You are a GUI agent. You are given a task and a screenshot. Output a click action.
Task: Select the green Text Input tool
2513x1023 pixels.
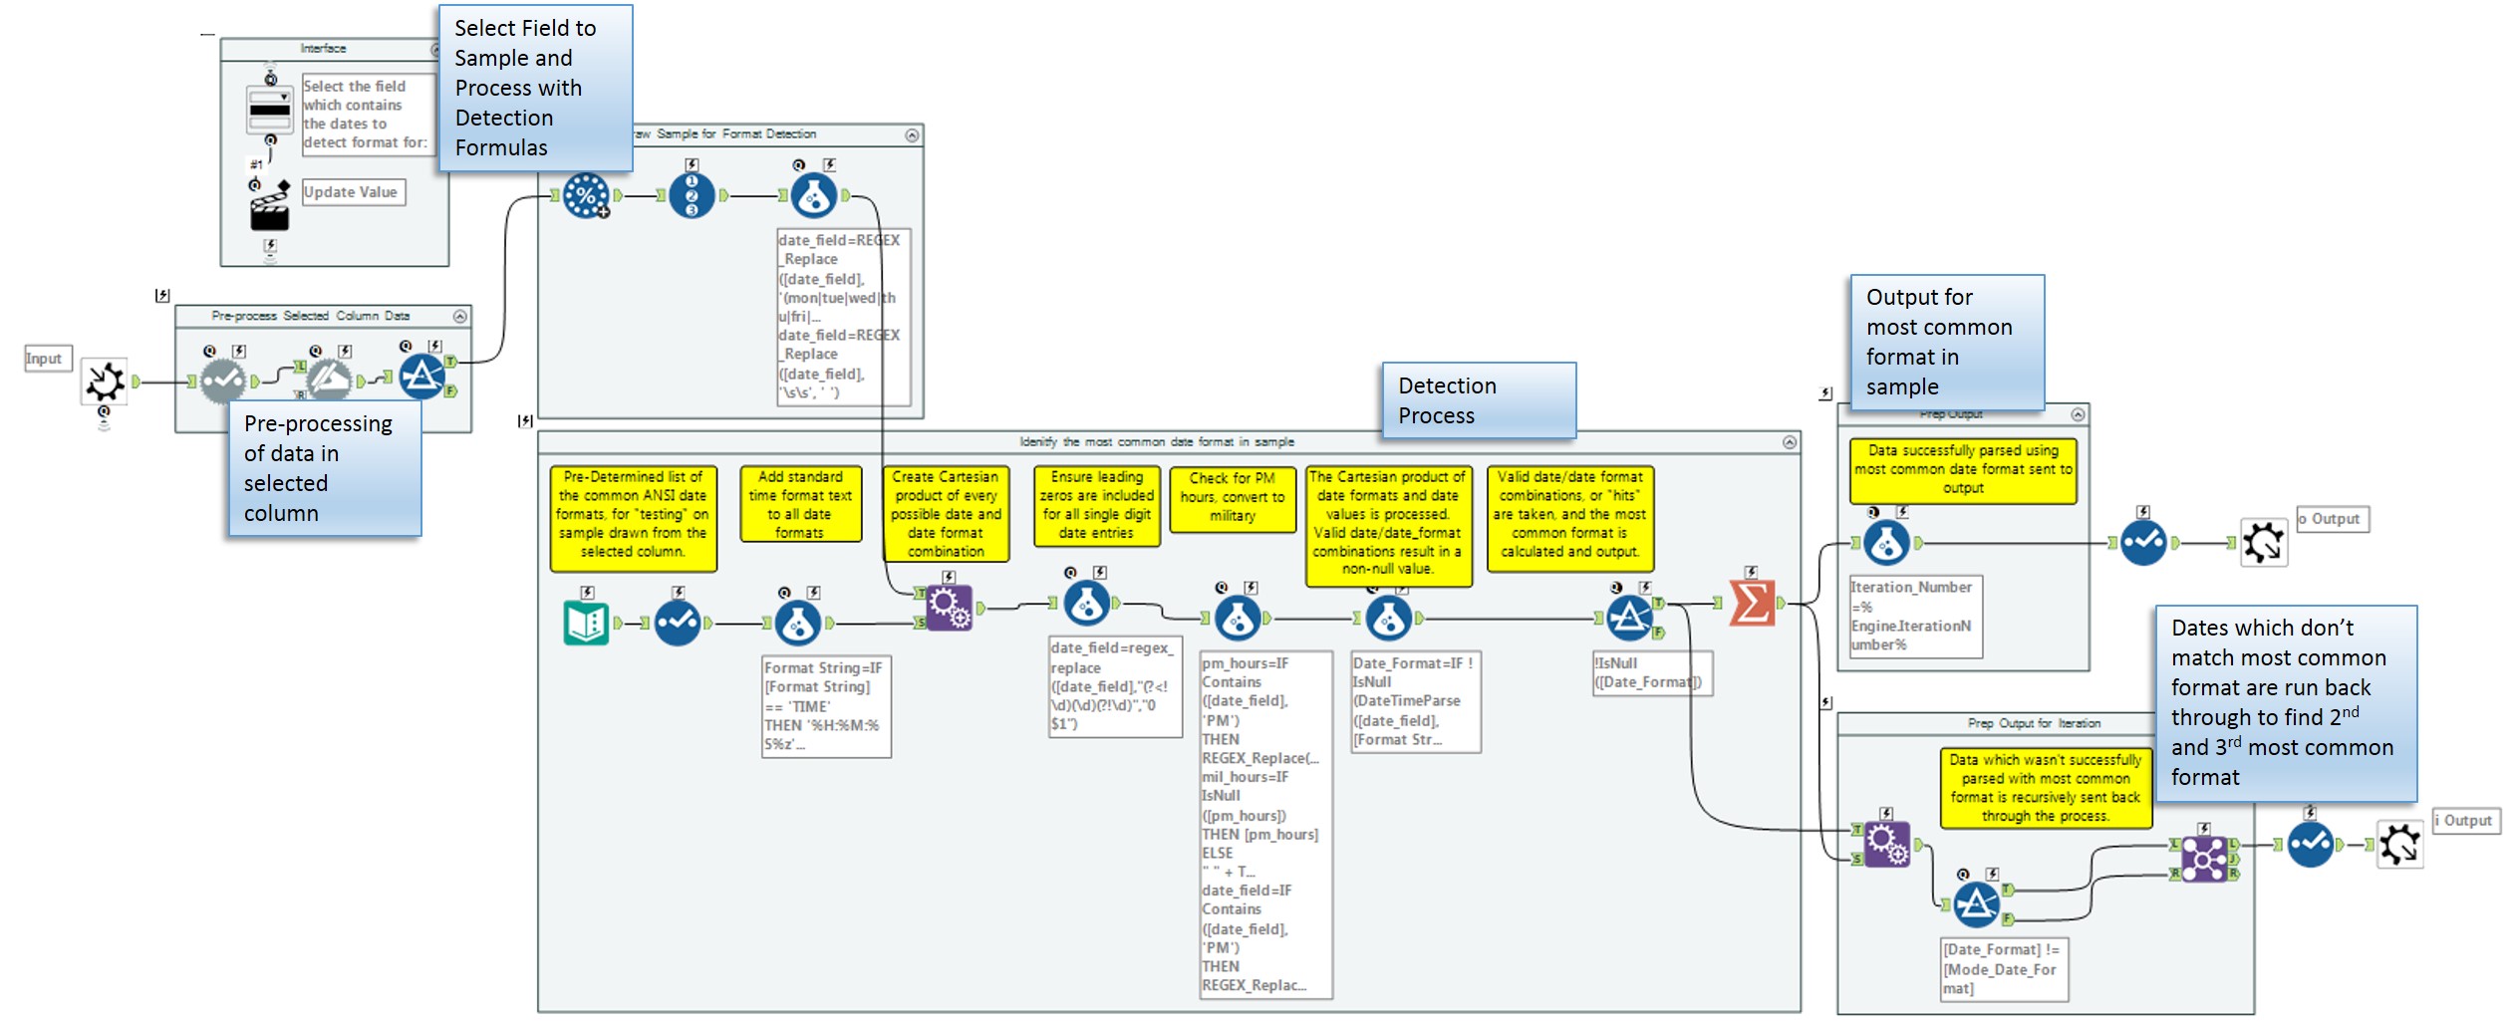[586, 624]
